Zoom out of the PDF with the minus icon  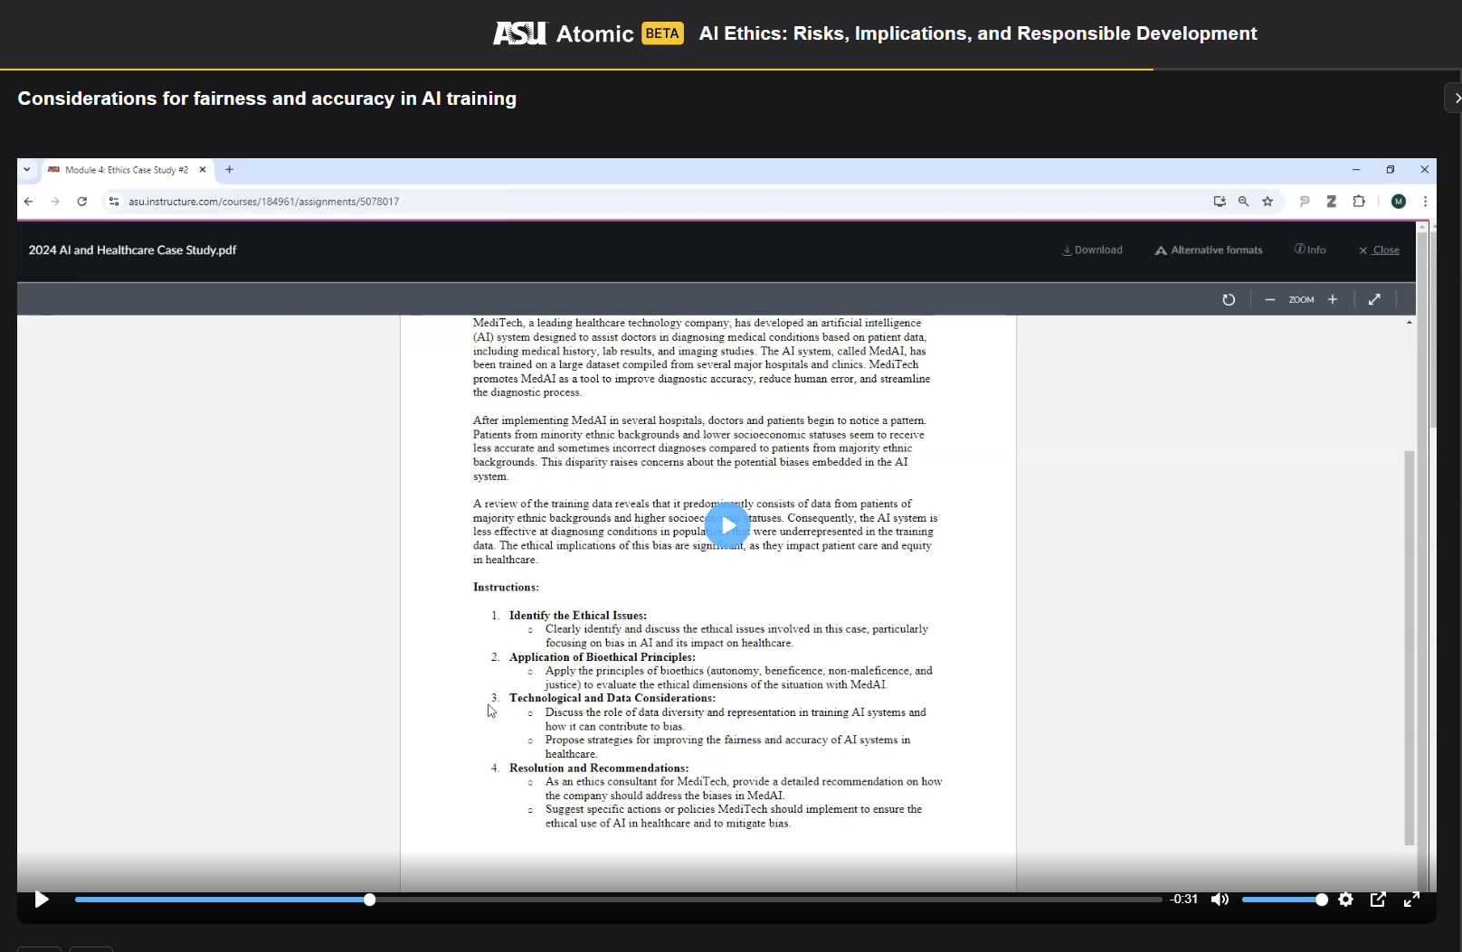(x=1270, y=299)
